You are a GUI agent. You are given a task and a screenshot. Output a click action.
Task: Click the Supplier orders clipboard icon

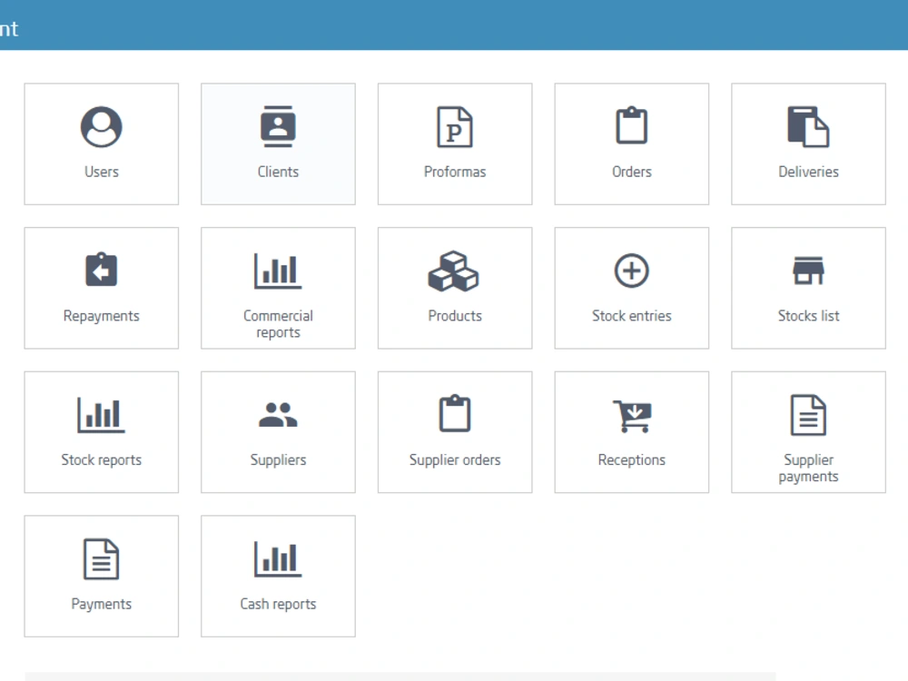point(455,413)
